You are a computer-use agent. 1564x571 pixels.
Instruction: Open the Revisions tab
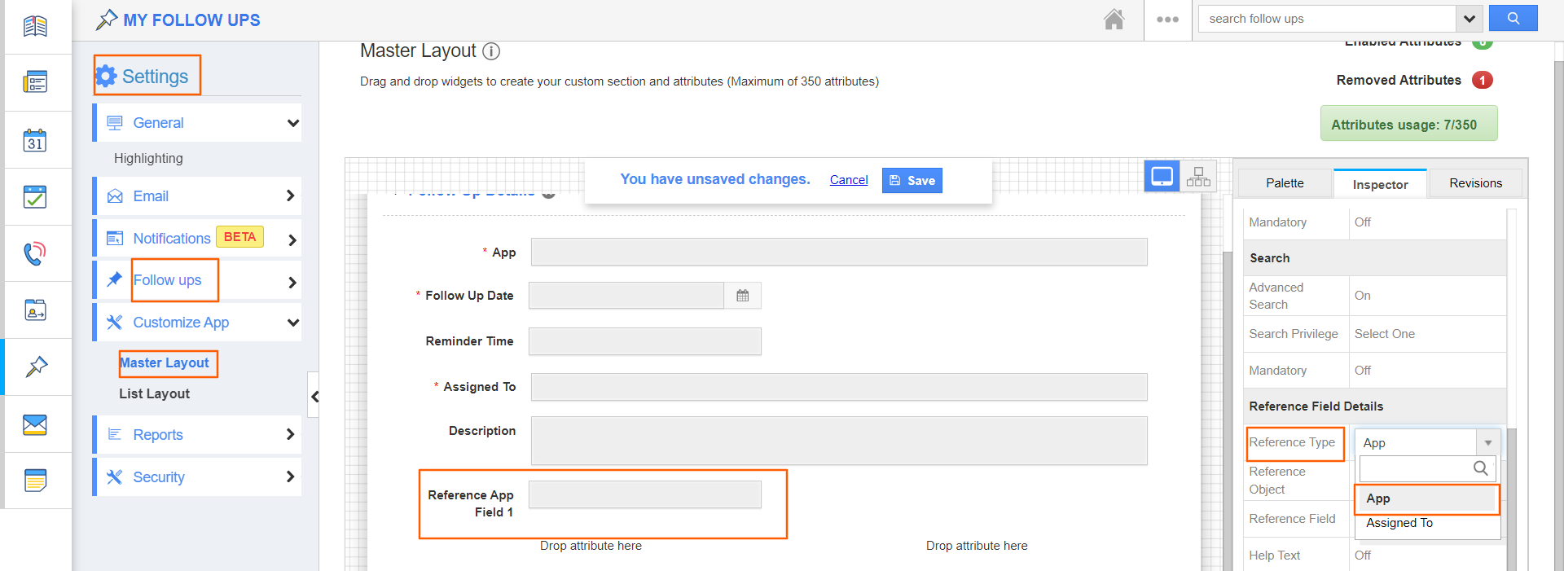1474,183
